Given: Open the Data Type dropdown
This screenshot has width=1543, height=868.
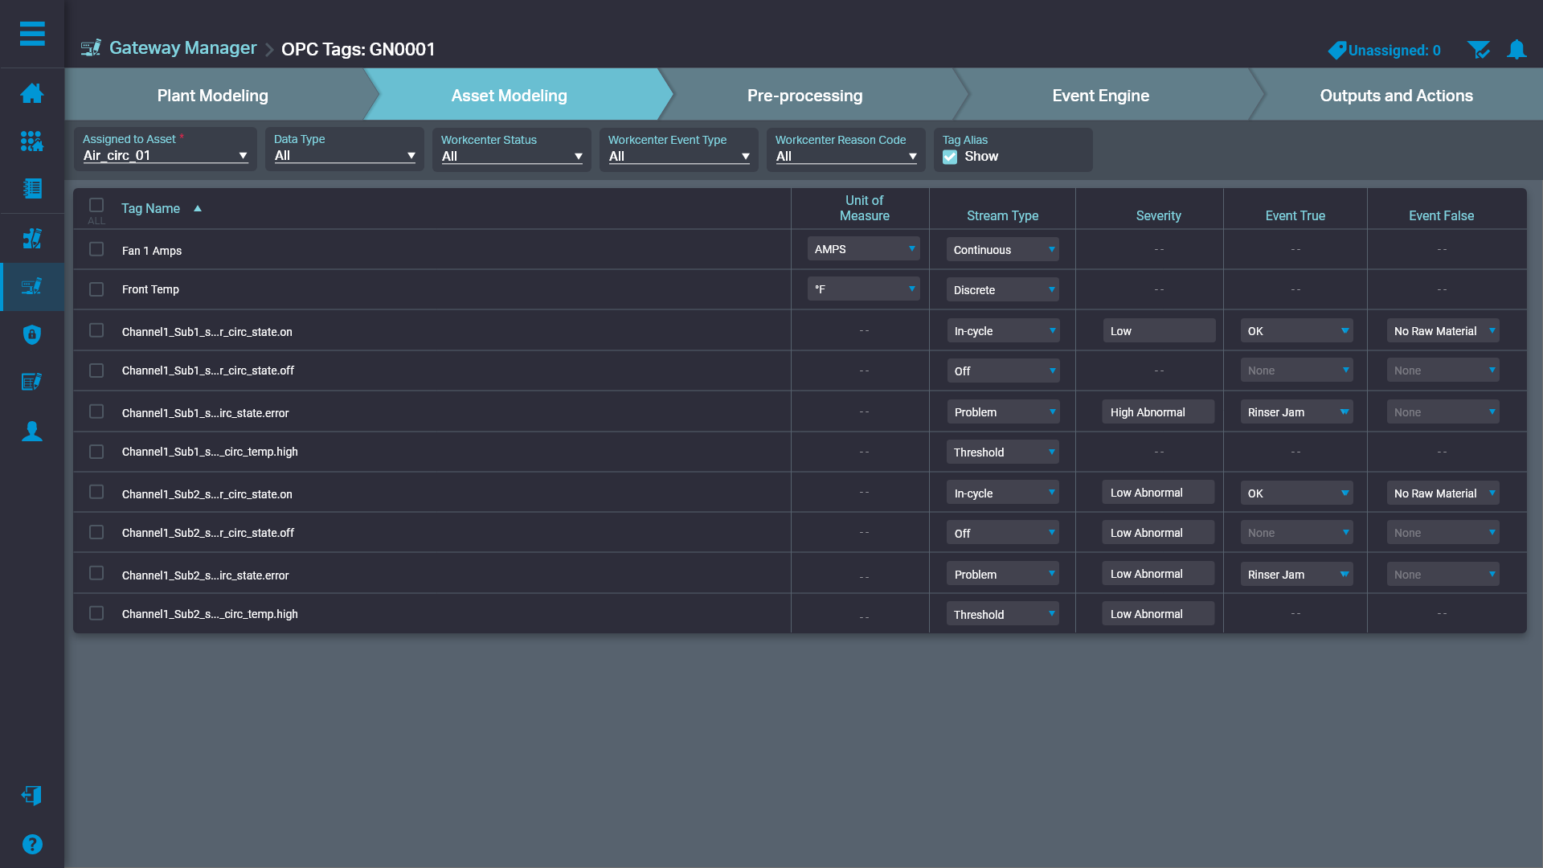Looking at the screenshot, I should click(x=345, y=156).
